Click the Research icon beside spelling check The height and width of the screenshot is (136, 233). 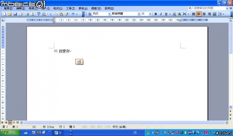pyautogui.click(x=44, y=14)
